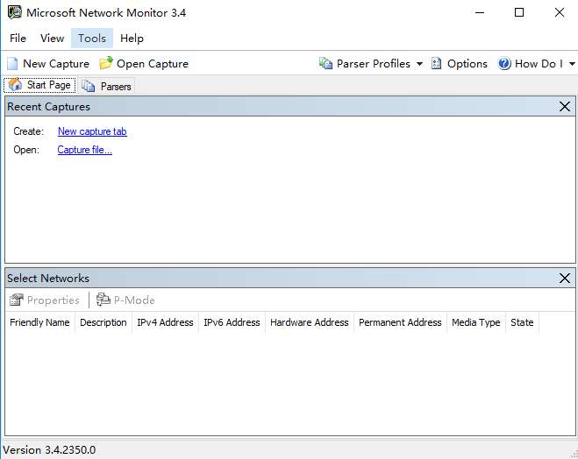Open the File menu
This screenshot has height=459, width=578.
coord(18,39)
